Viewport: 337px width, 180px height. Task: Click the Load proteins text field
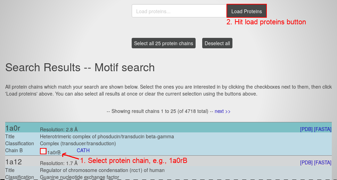179,11
